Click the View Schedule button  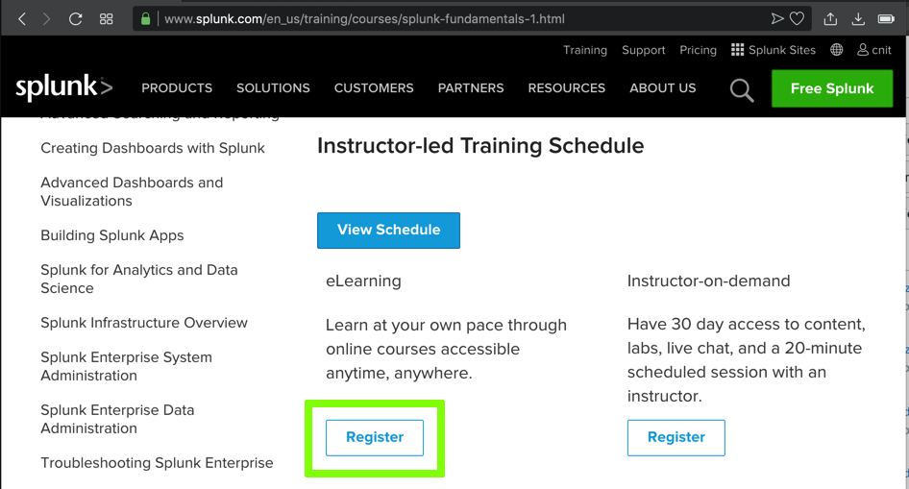point(388,230)
